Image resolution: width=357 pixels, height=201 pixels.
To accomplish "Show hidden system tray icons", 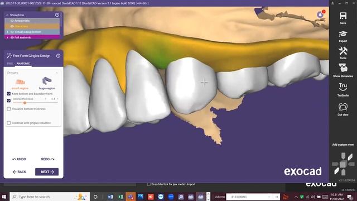I will tap(296, 197).
